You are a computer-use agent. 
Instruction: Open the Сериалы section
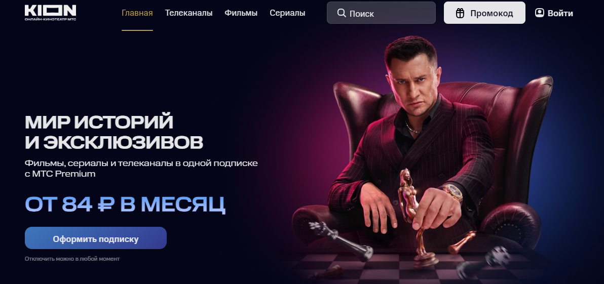click(287, 13)
